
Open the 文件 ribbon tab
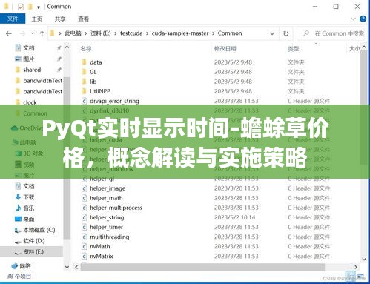pos(13,19)
